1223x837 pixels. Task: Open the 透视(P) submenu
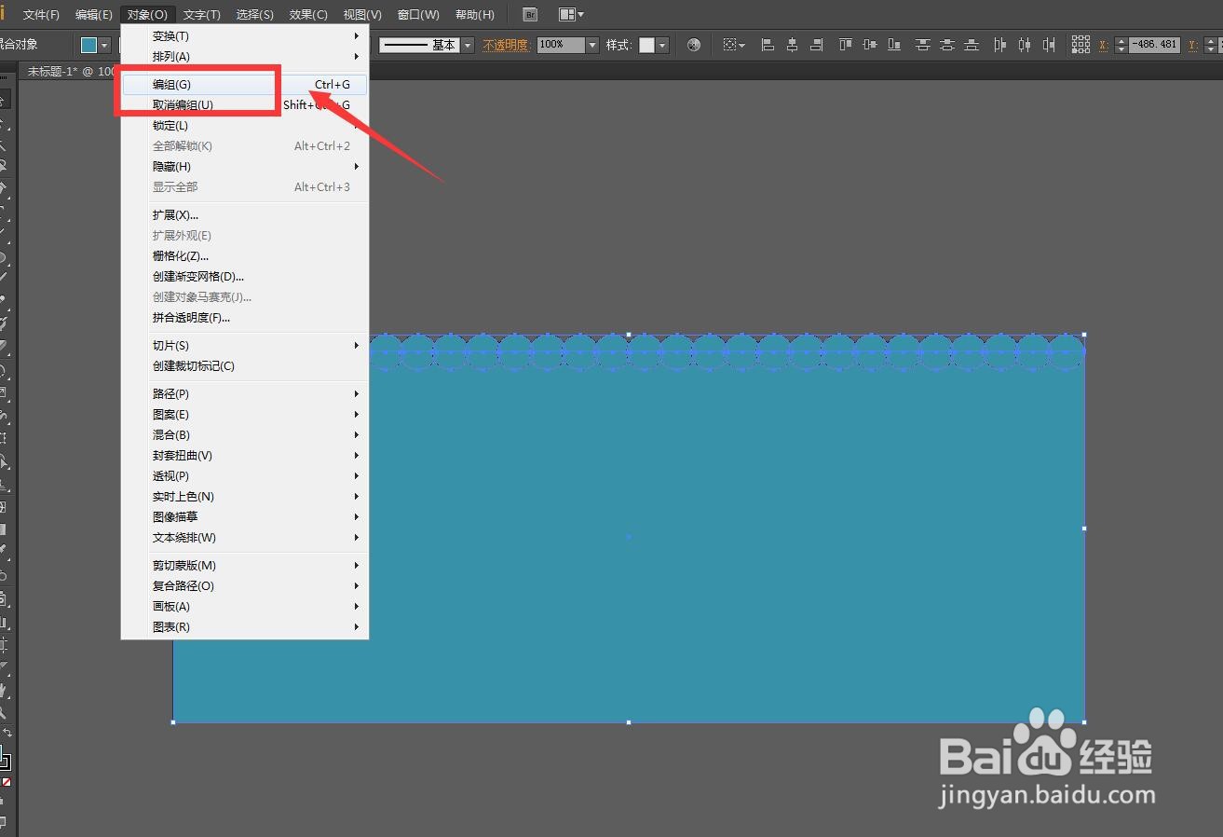pos(245,475)
